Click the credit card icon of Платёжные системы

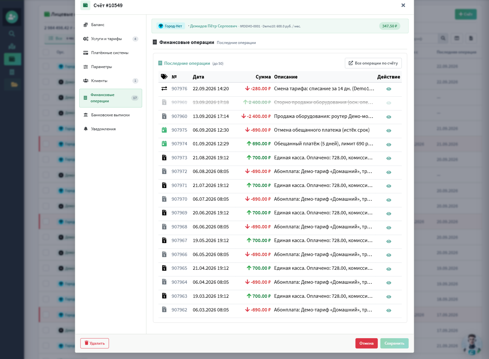click(x=86, y=53)
